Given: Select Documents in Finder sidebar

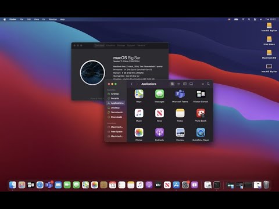Looking at the screenshot, I should pos(116,112).
